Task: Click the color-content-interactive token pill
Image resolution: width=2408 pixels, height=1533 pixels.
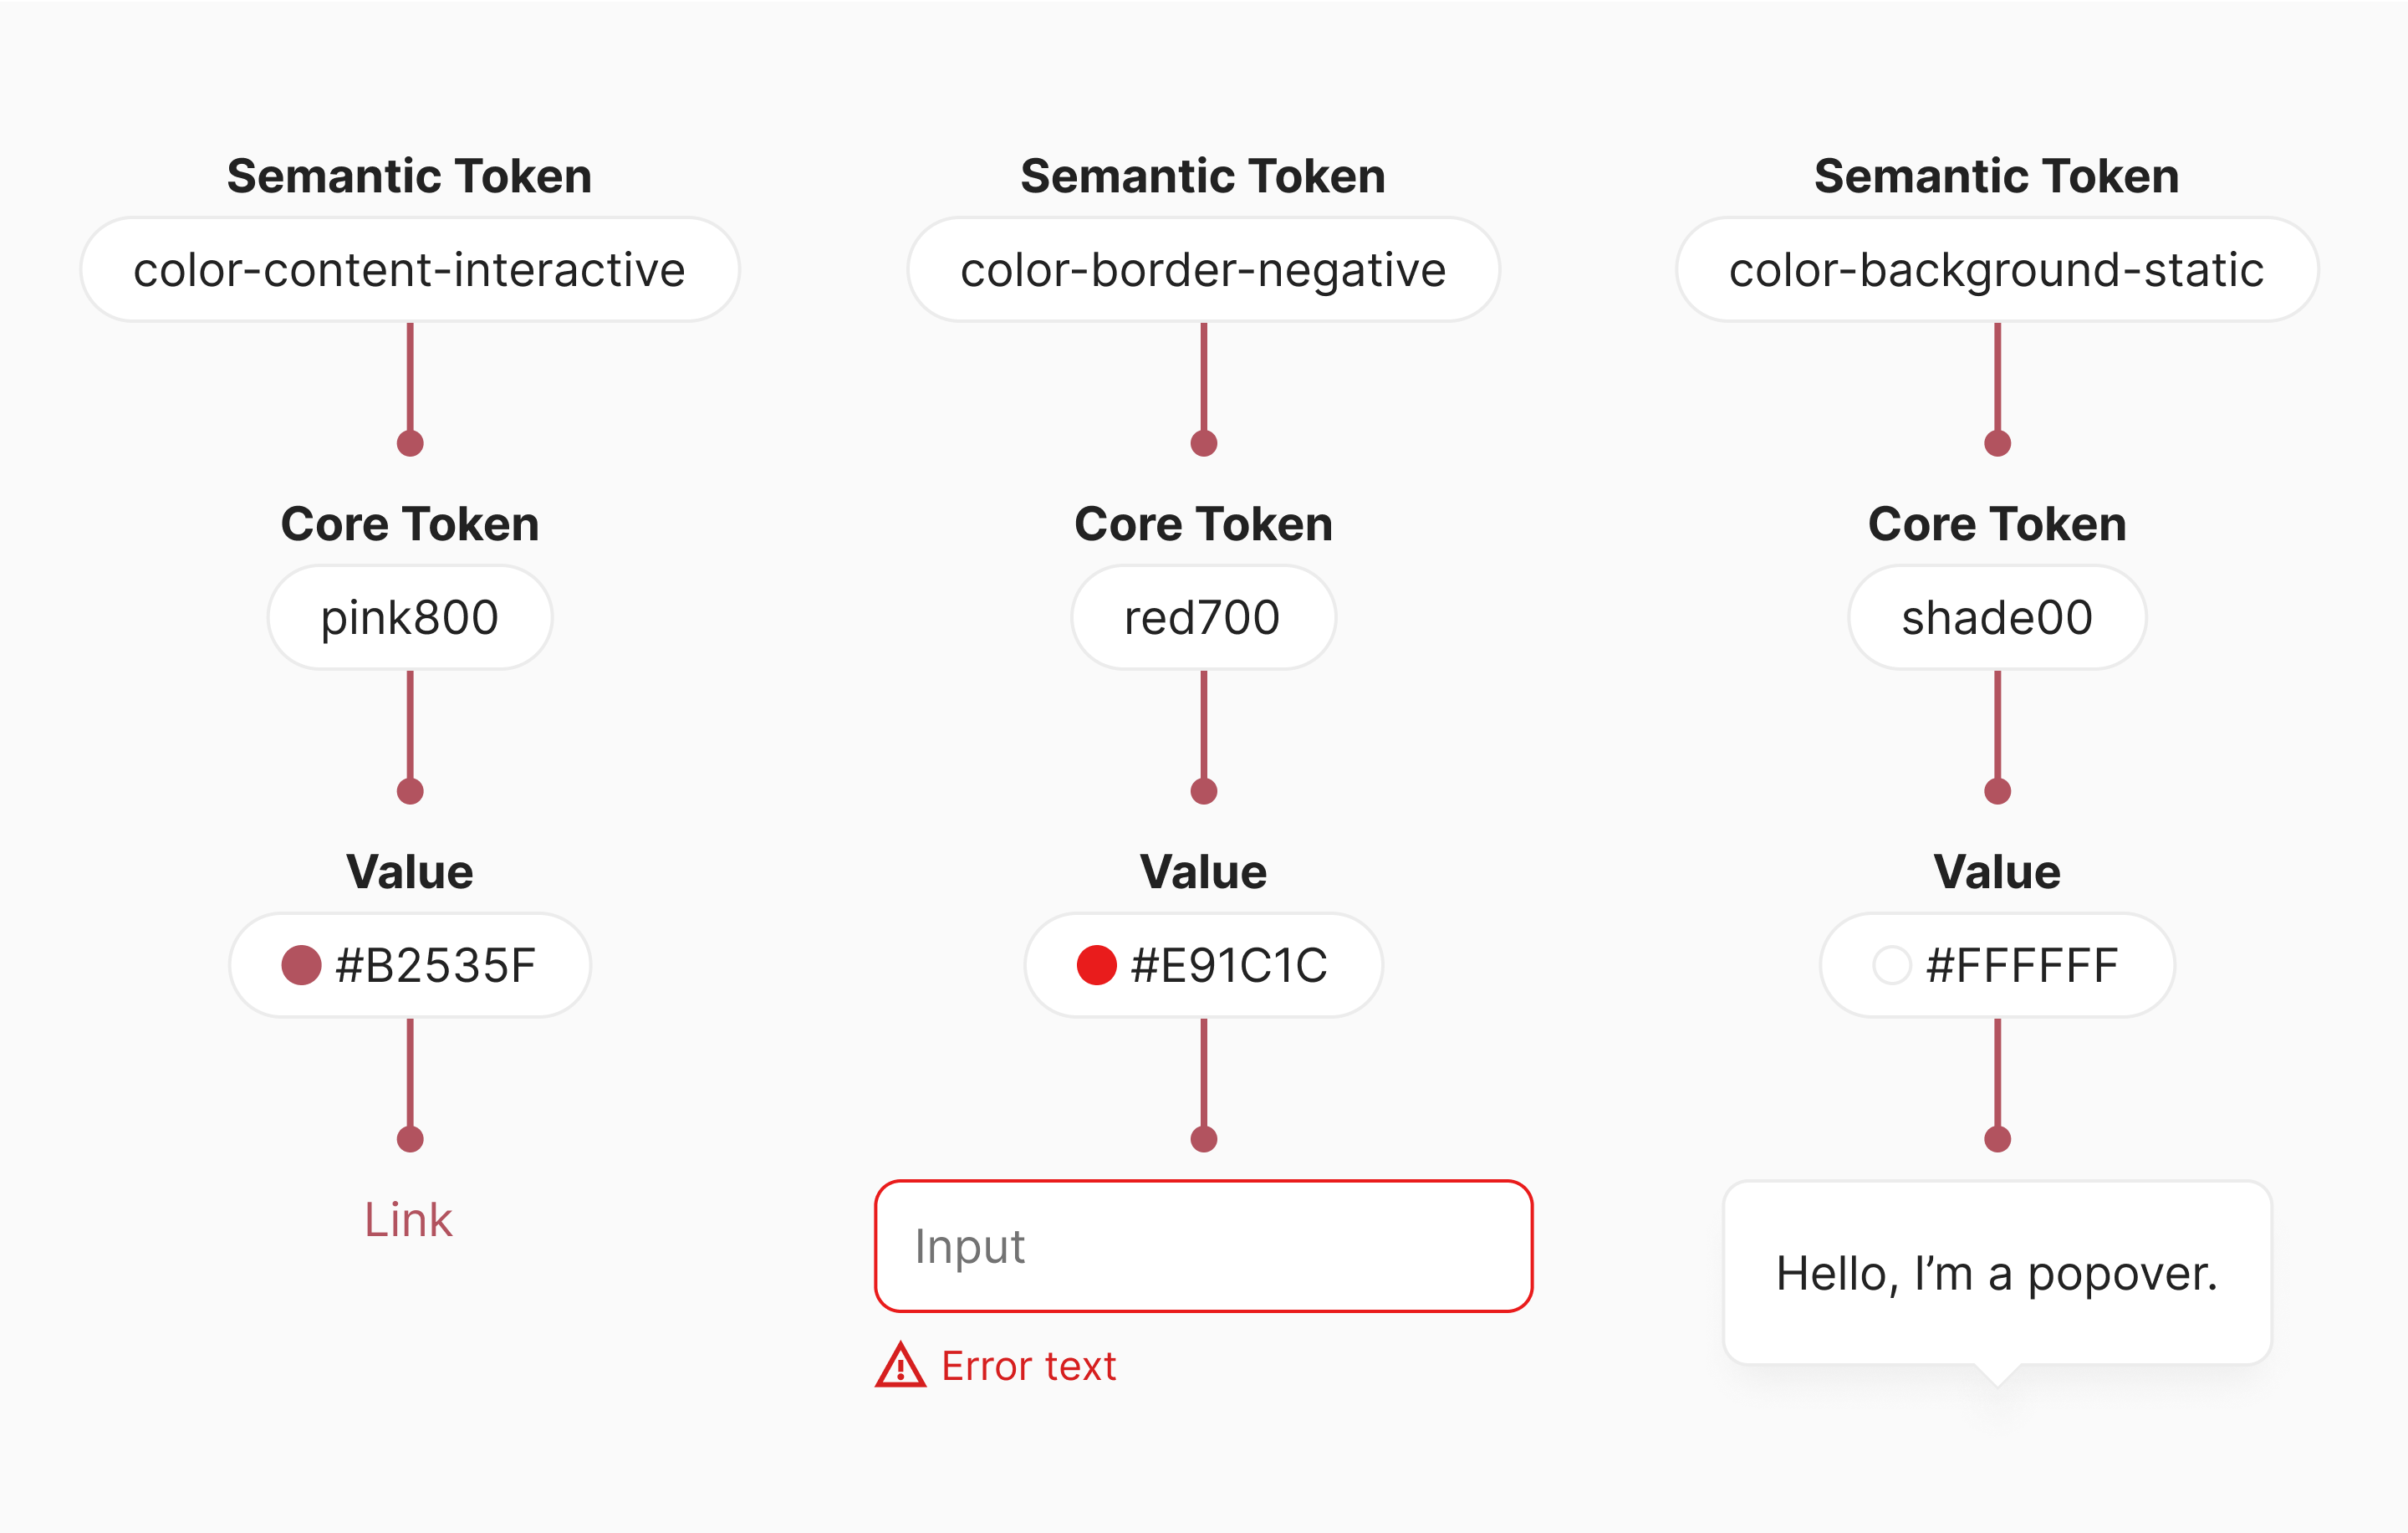Action: point(409,270)
